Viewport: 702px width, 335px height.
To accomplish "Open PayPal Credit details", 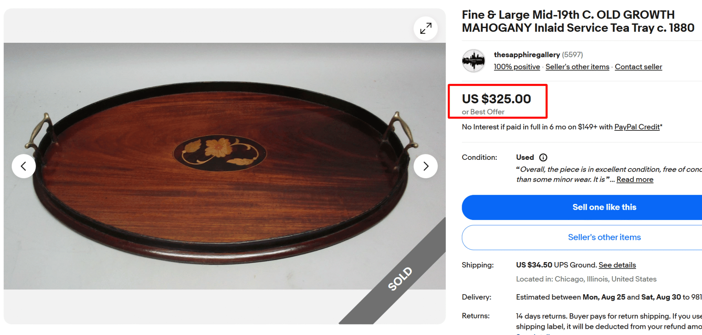I will pos(637,127).
